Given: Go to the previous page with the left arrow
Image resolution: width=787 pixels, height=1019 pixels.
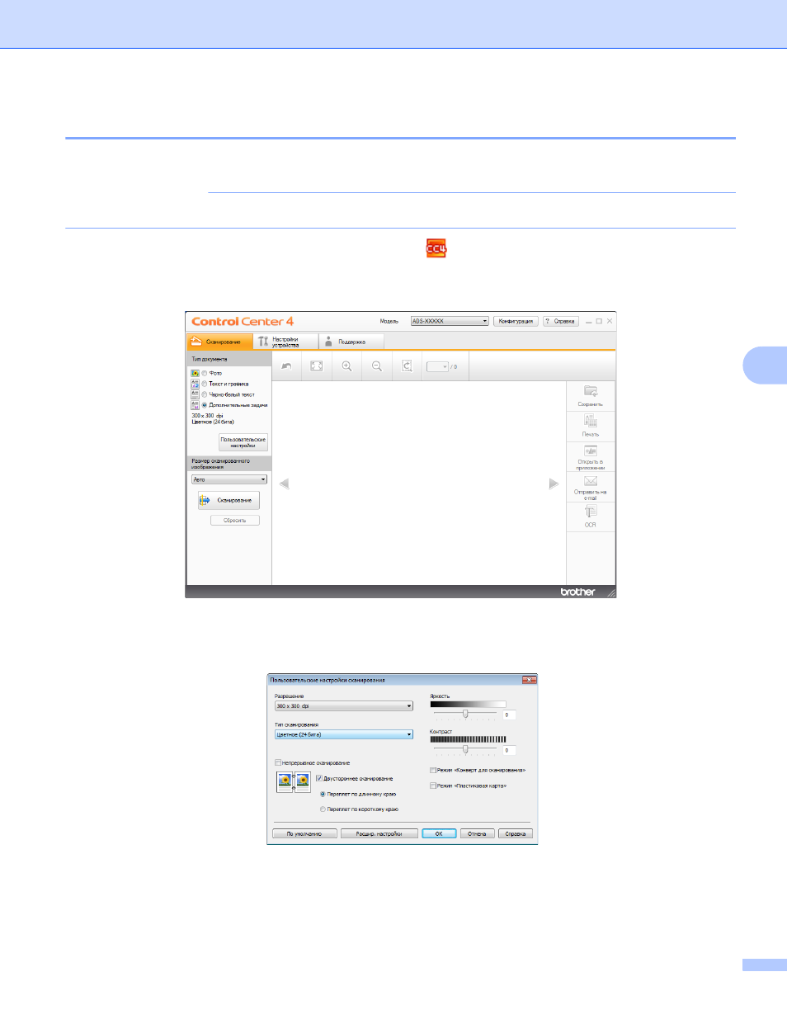Looking at the screenshot, I should pos(284,484).
